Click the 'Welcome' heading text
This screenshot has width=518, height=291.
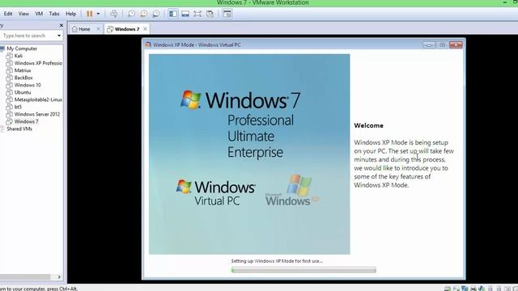pyautogui.click(x=369, y=125)
